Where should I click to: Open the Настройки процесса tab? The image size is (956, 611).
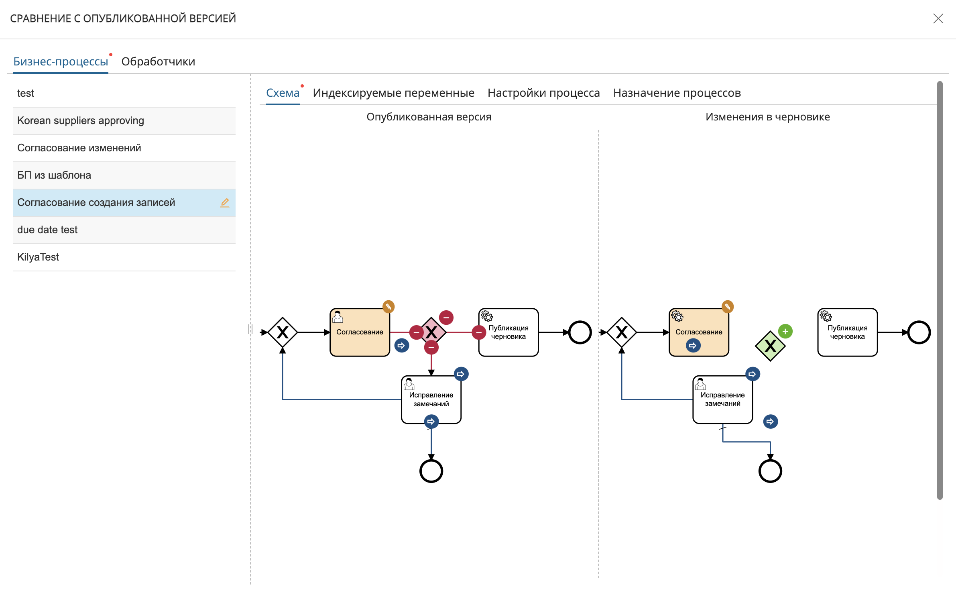pos(543,93)
